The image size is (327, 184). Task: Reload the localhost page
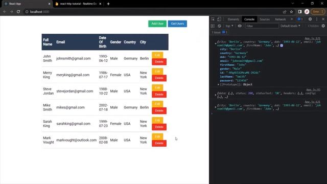(18, 12)
